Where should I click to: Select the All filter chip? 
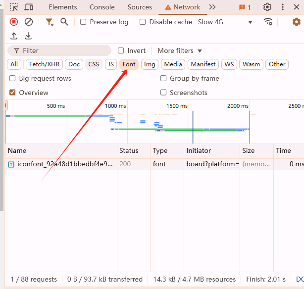pyautogui.click(x=14, y=64)
